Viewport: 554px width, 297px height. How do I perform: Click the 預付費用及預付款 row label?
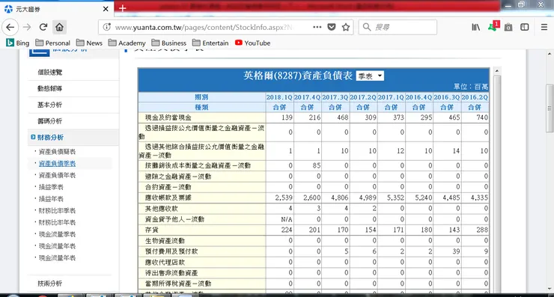171,251
